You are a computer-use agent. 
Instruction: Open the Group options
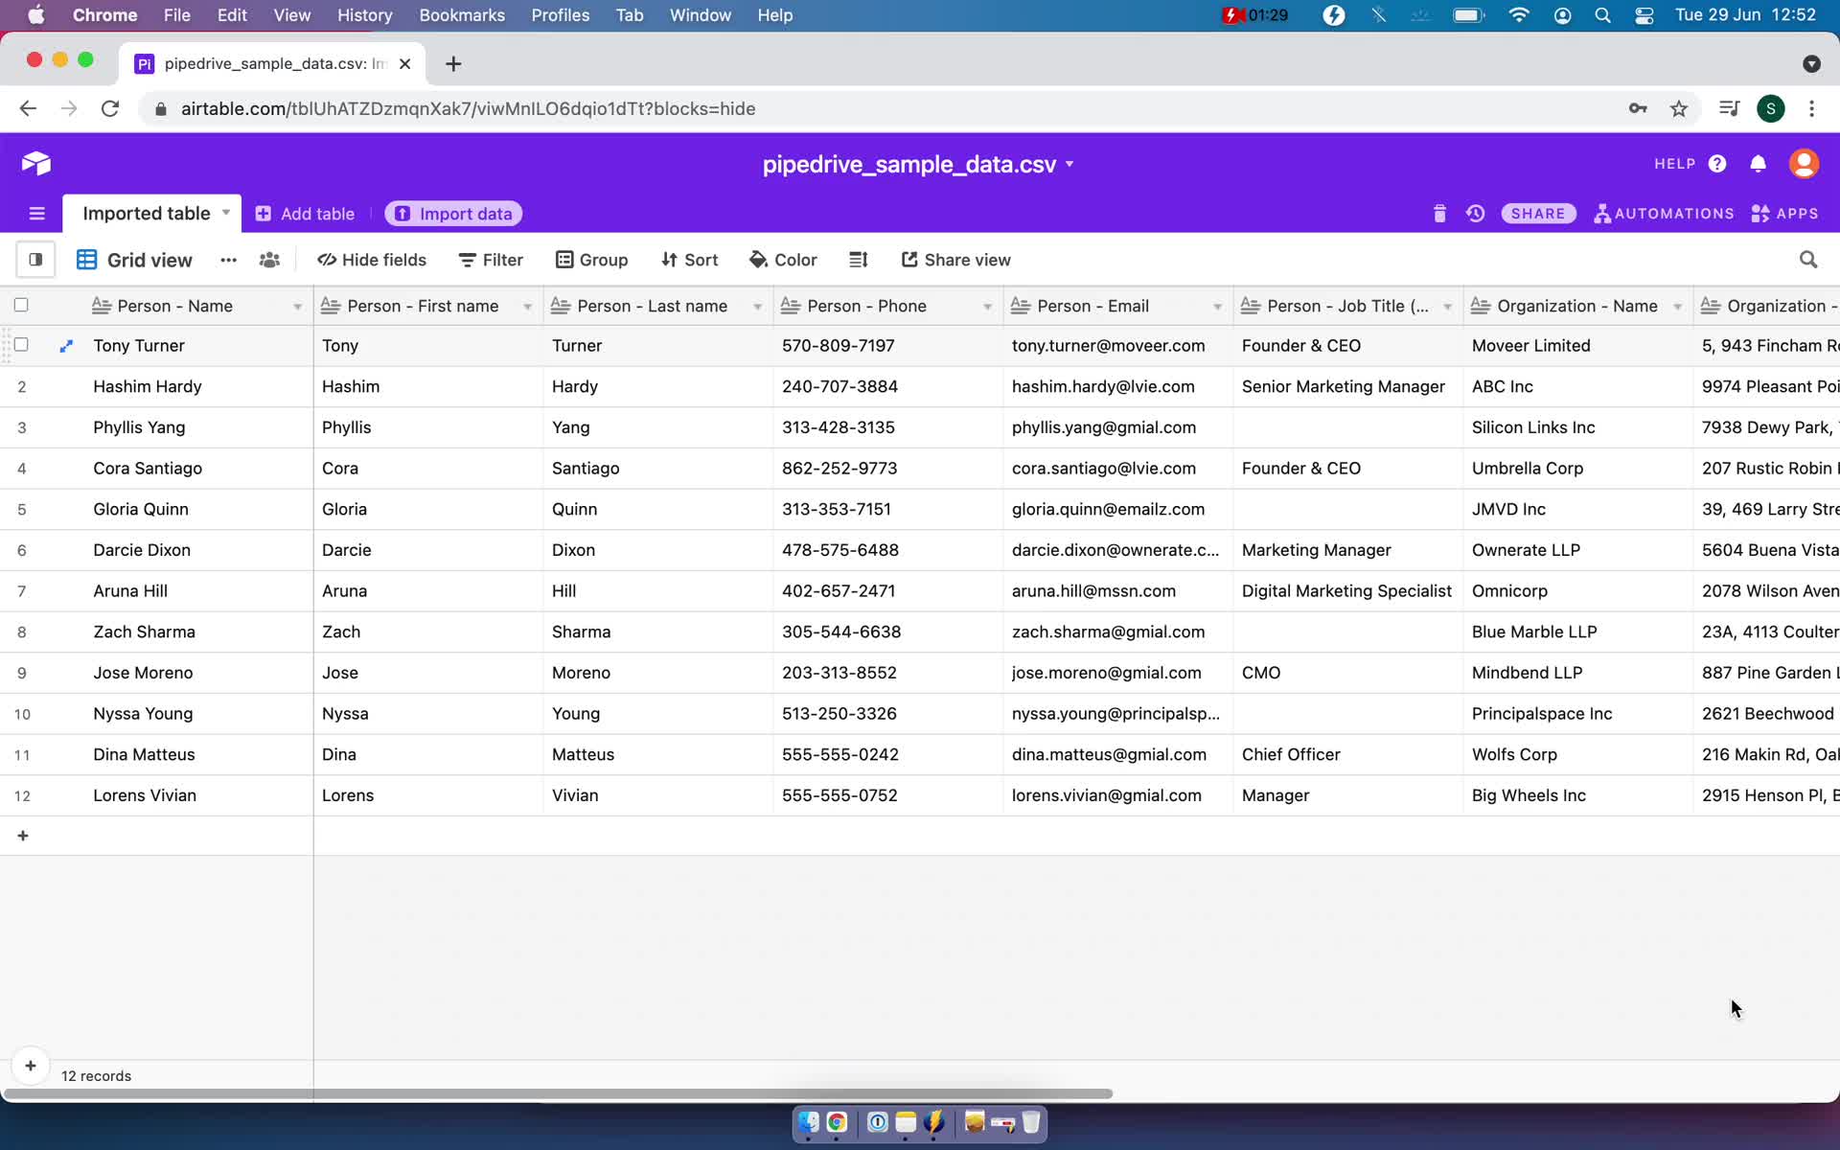point(592,260)
